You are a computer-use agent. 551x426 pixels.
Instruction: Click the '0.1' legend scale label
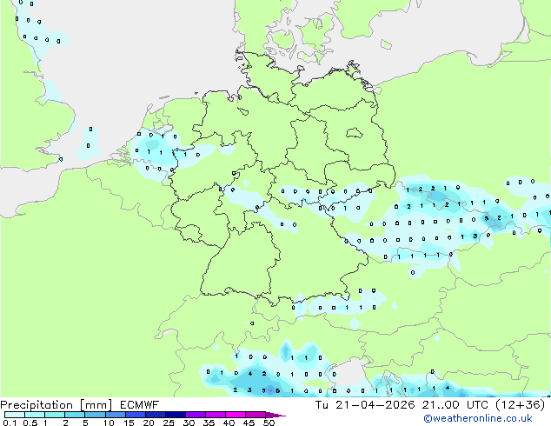10,423
